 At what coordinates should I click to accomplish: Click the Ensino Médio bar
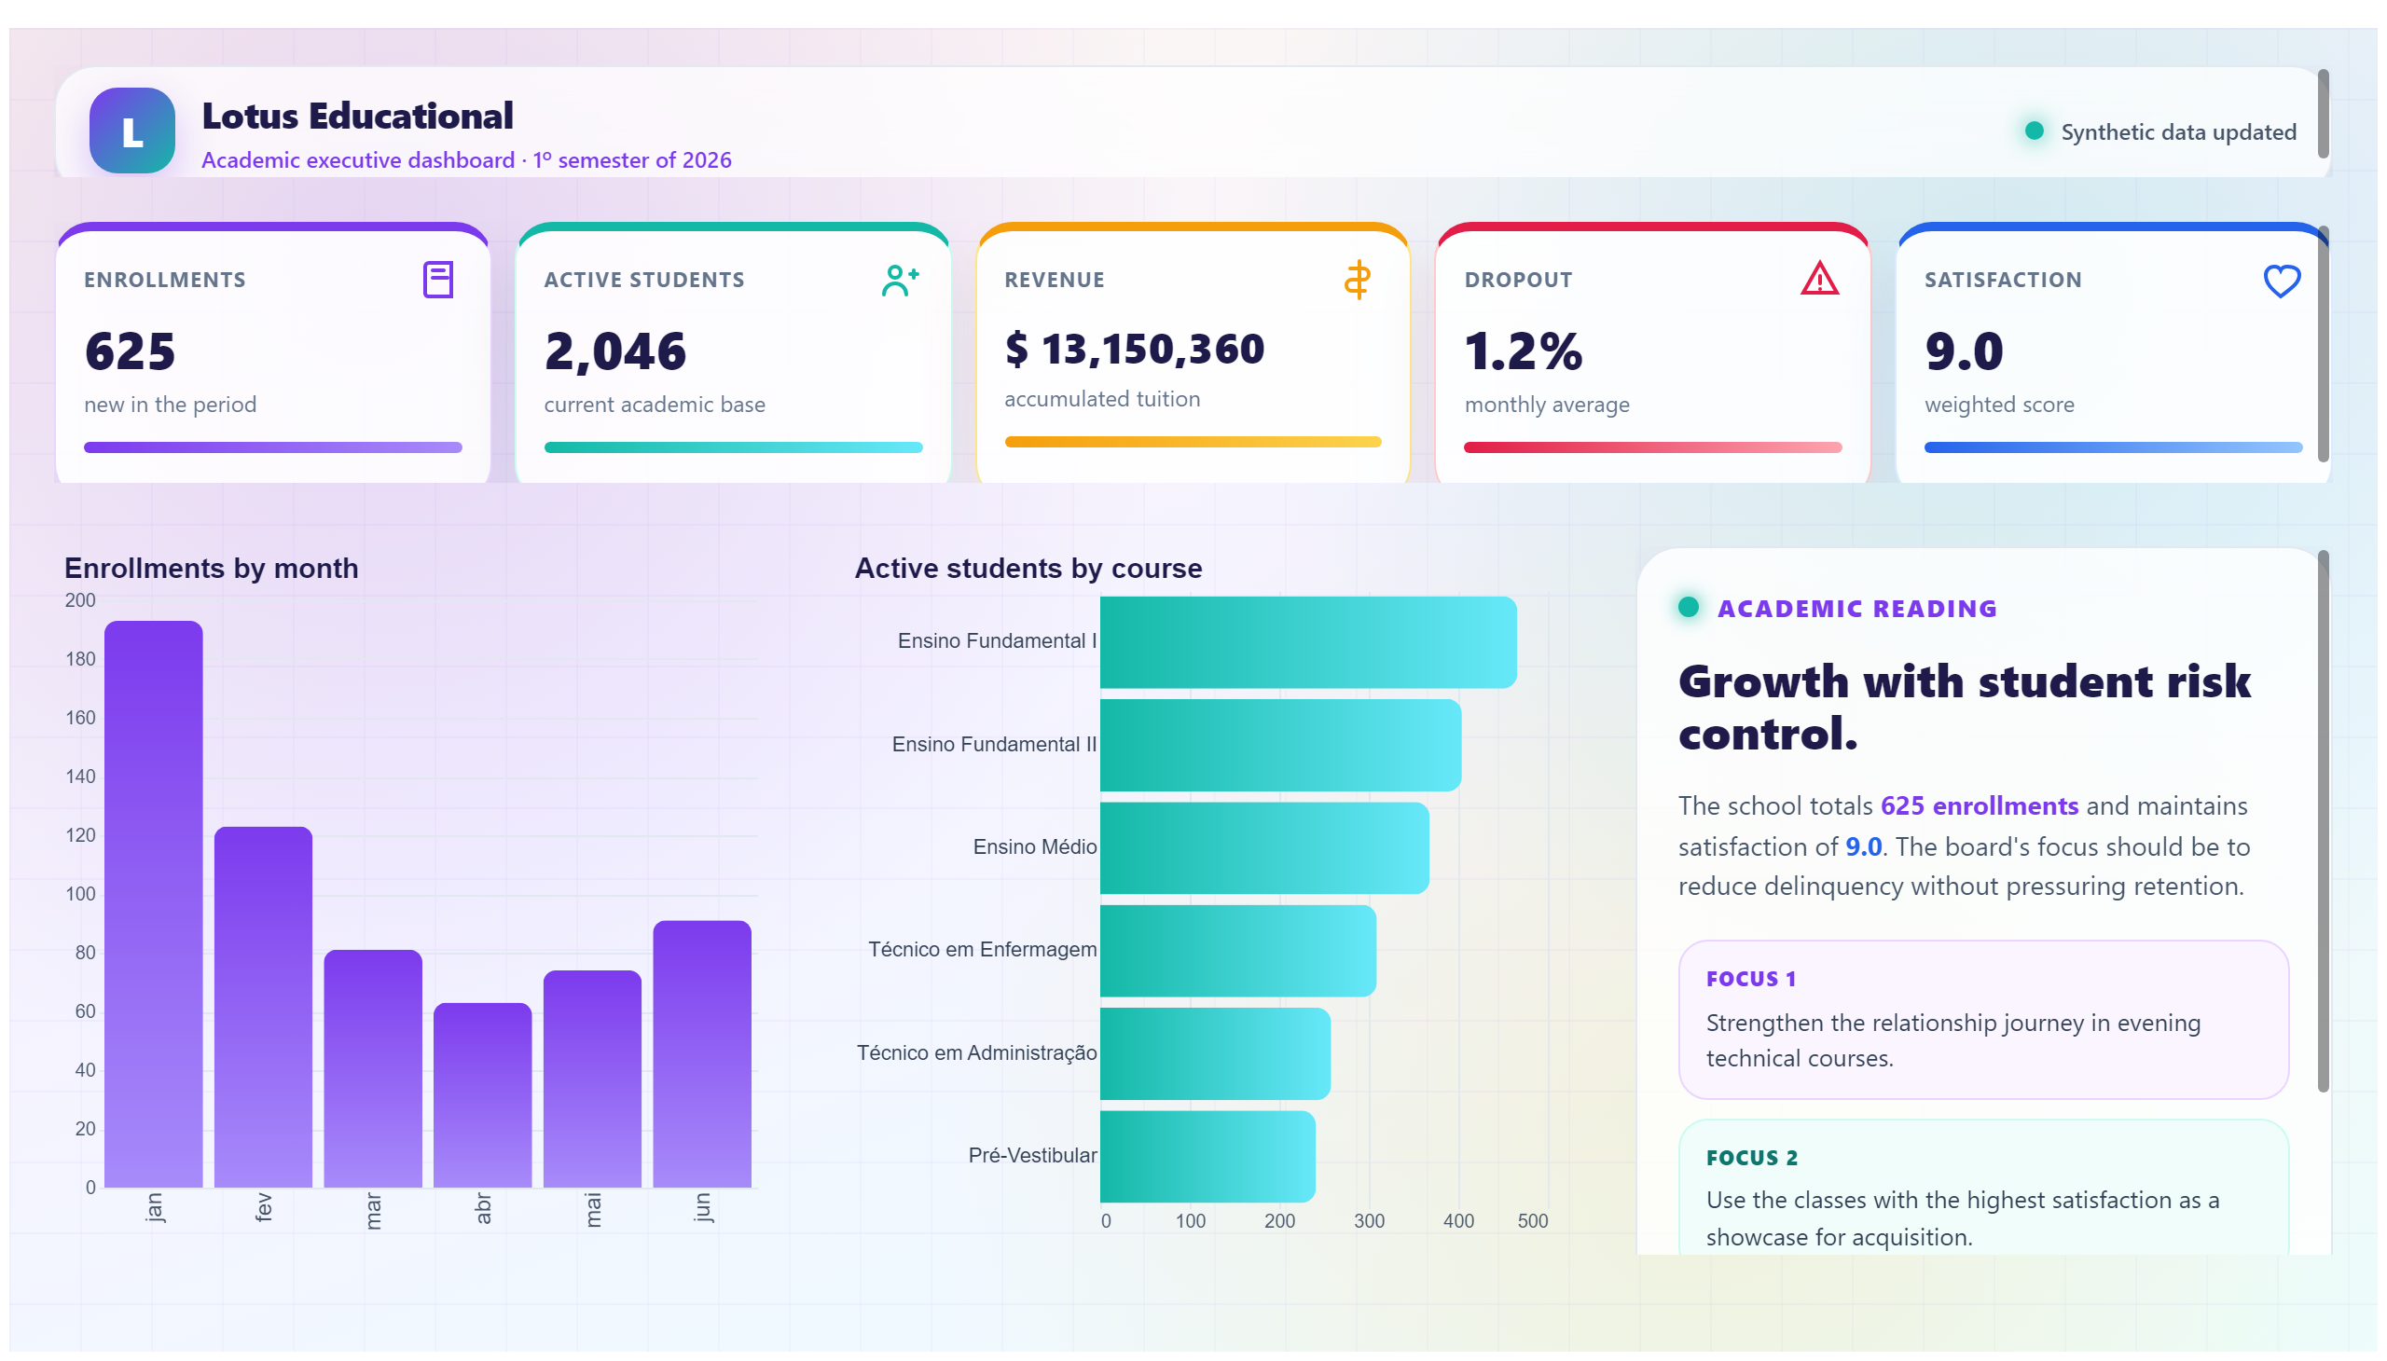click(1264, 847)
